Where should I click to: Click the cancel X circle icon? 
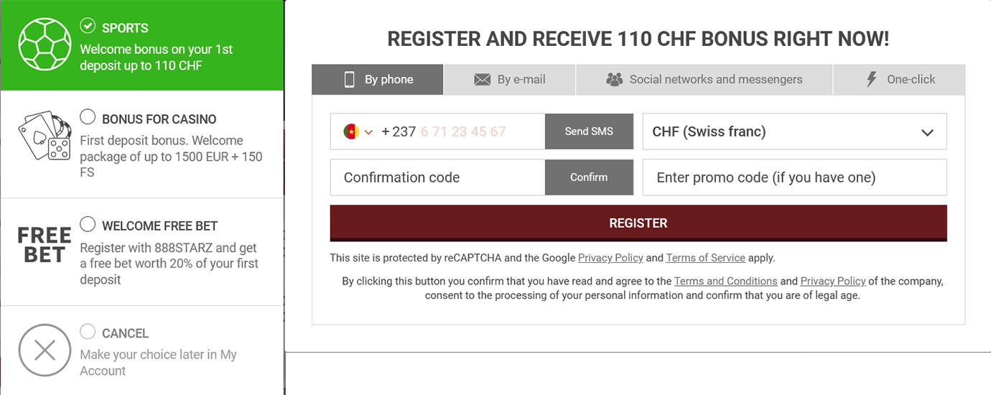pyautogui.click(x=45, y=350)
